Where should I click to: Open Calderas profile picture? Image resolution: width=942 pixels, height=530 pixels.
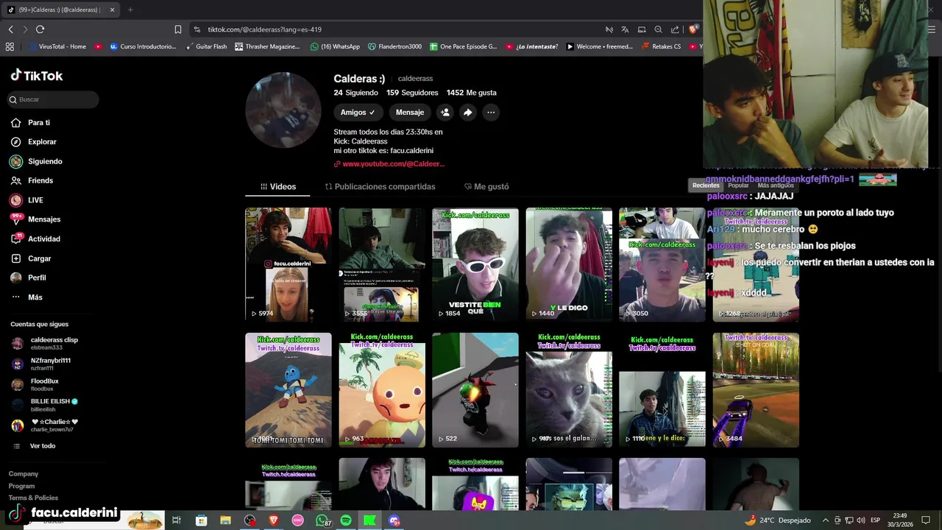[283, 110]
